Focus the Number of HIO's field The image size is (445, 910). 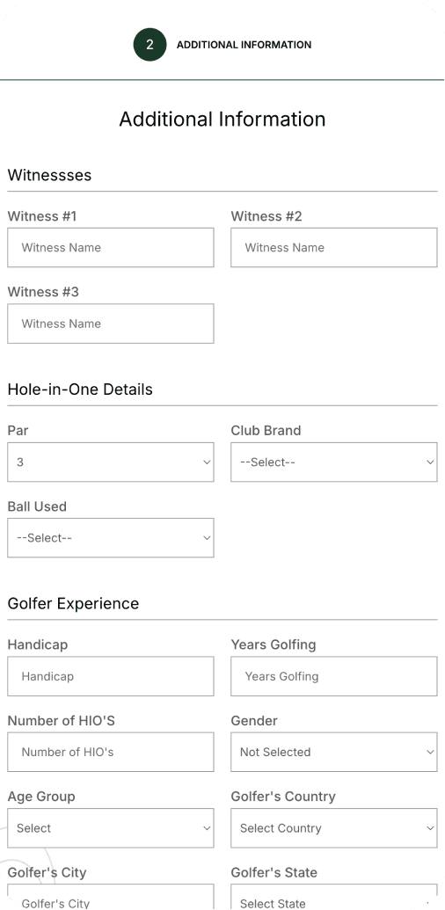tap(110, 752)
